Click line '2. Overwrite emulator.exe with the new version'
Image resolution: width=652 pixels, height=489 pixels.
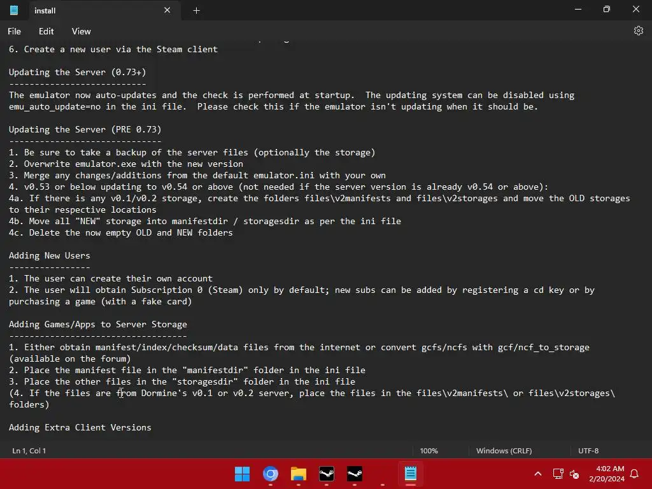pyautogui.click(x=126, y=164)
